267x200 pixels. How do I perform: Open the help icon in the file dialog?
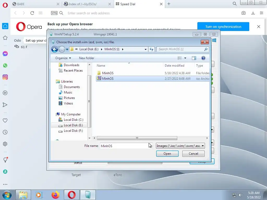point(203,58)
